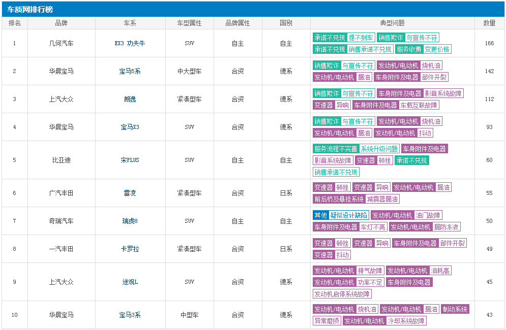
Task: Open the 宝马X3 car series link
Action: 130,127
